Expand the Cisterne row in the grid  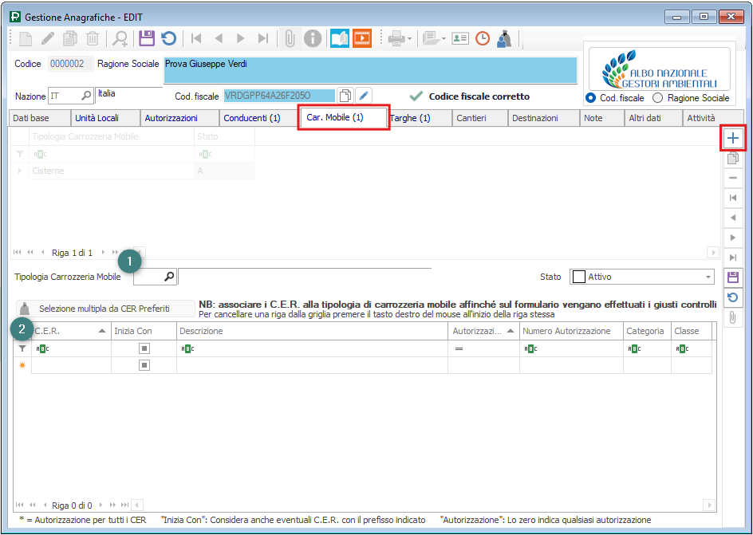(20, 171)
